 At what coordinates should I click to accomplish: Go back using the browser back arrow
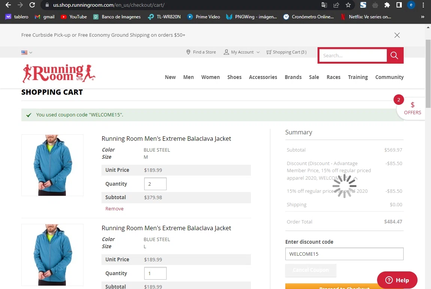click(8, 5)
